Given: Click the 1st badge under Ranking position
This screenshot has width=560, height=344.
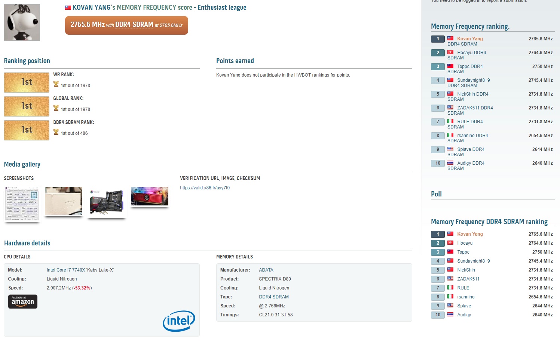Looking at the screenshot, I should (26, 82).
